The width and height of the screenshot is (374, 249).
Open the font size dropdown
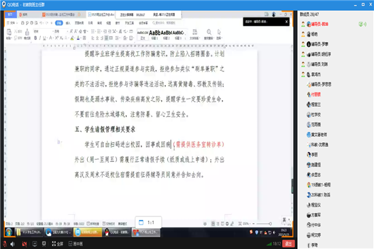pos(61,31)
